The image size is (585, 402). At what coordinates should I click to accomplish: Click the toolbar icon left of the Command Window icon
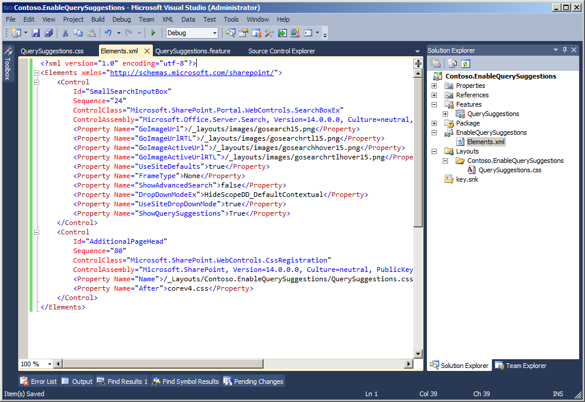(x=295, y=33)
